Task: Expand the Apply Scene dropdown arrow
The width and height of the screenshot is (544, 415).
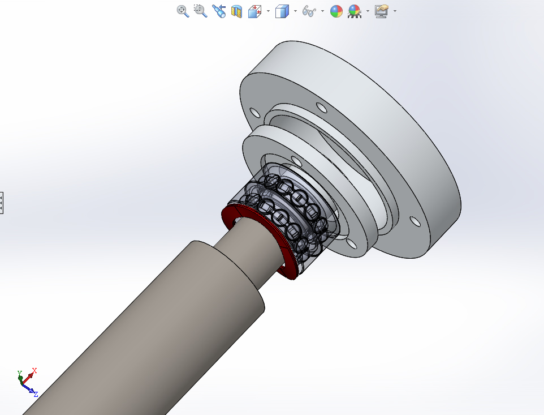Action: [x=368, y=11]
